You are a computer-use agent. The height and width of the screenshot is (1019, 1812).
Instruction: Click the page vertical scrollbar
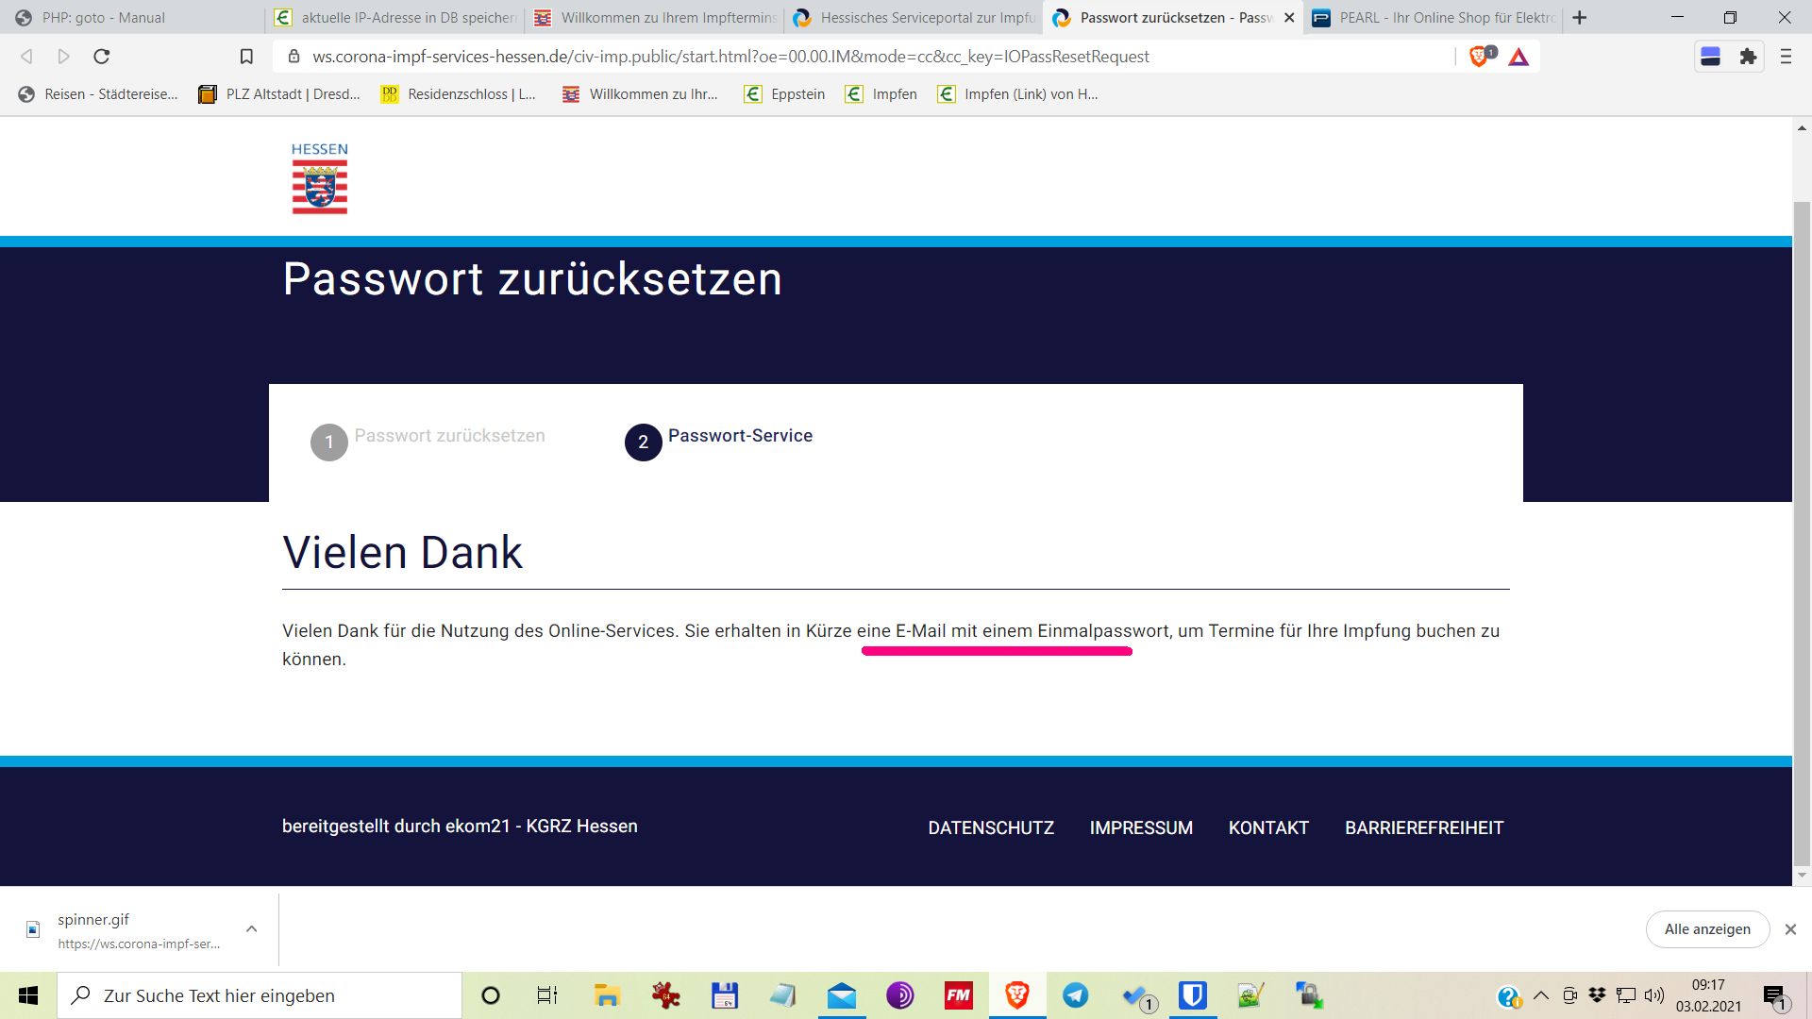point(1802,528)
